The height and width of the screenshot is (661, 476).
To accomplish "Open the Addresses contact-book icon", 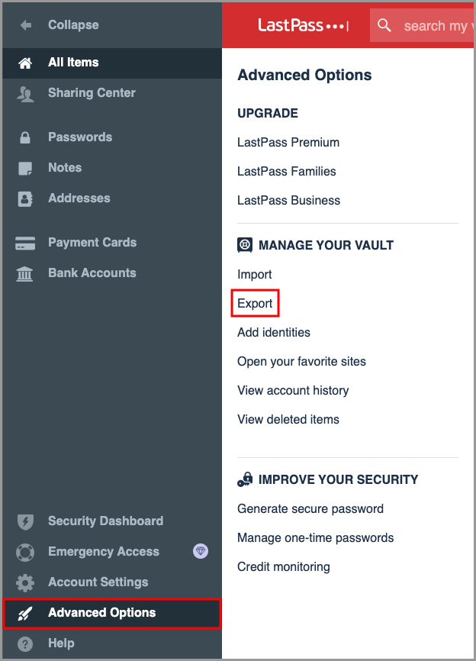I will pyautogui.click(x=25, y=199).
